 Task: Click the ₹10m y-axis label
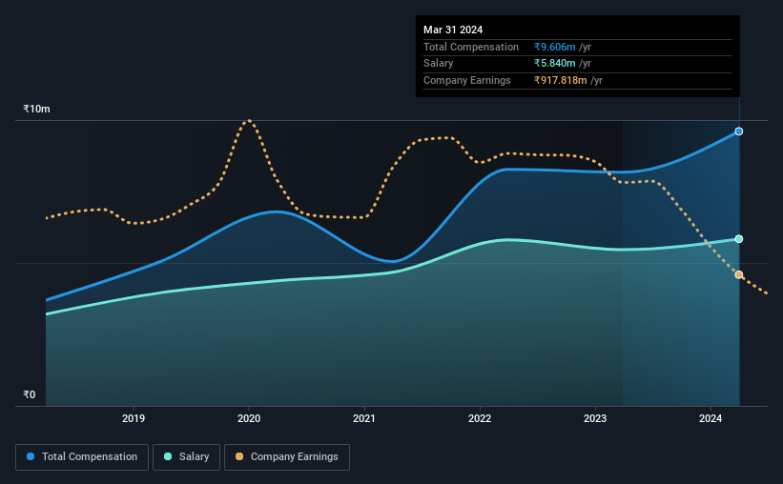point(36,110)
